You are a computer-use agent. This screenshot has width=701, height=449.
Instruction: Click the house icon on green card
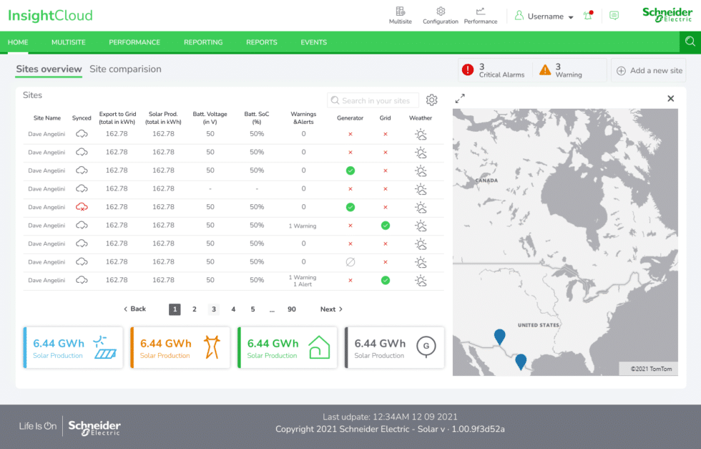tap(319, 347)
